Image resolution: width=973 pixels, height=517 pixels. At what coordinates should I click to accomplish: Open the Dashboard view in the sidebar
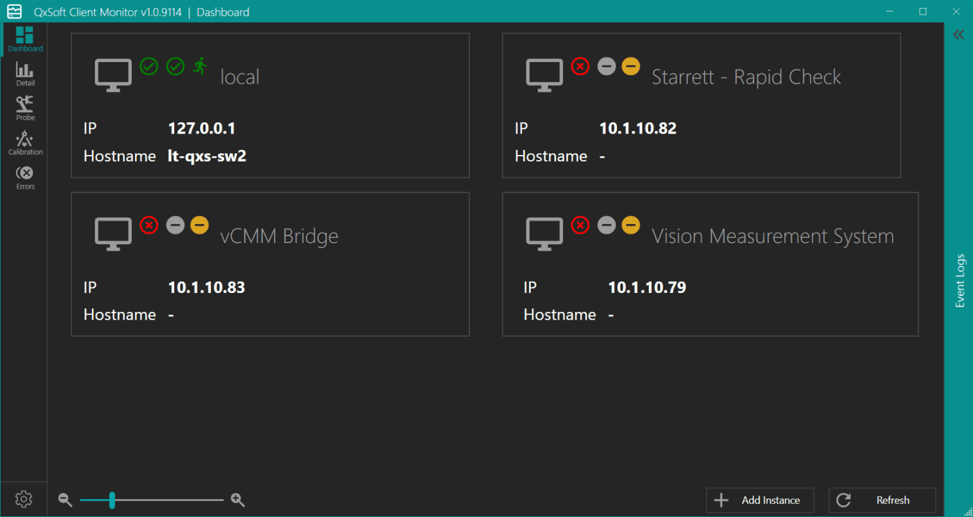25,39
